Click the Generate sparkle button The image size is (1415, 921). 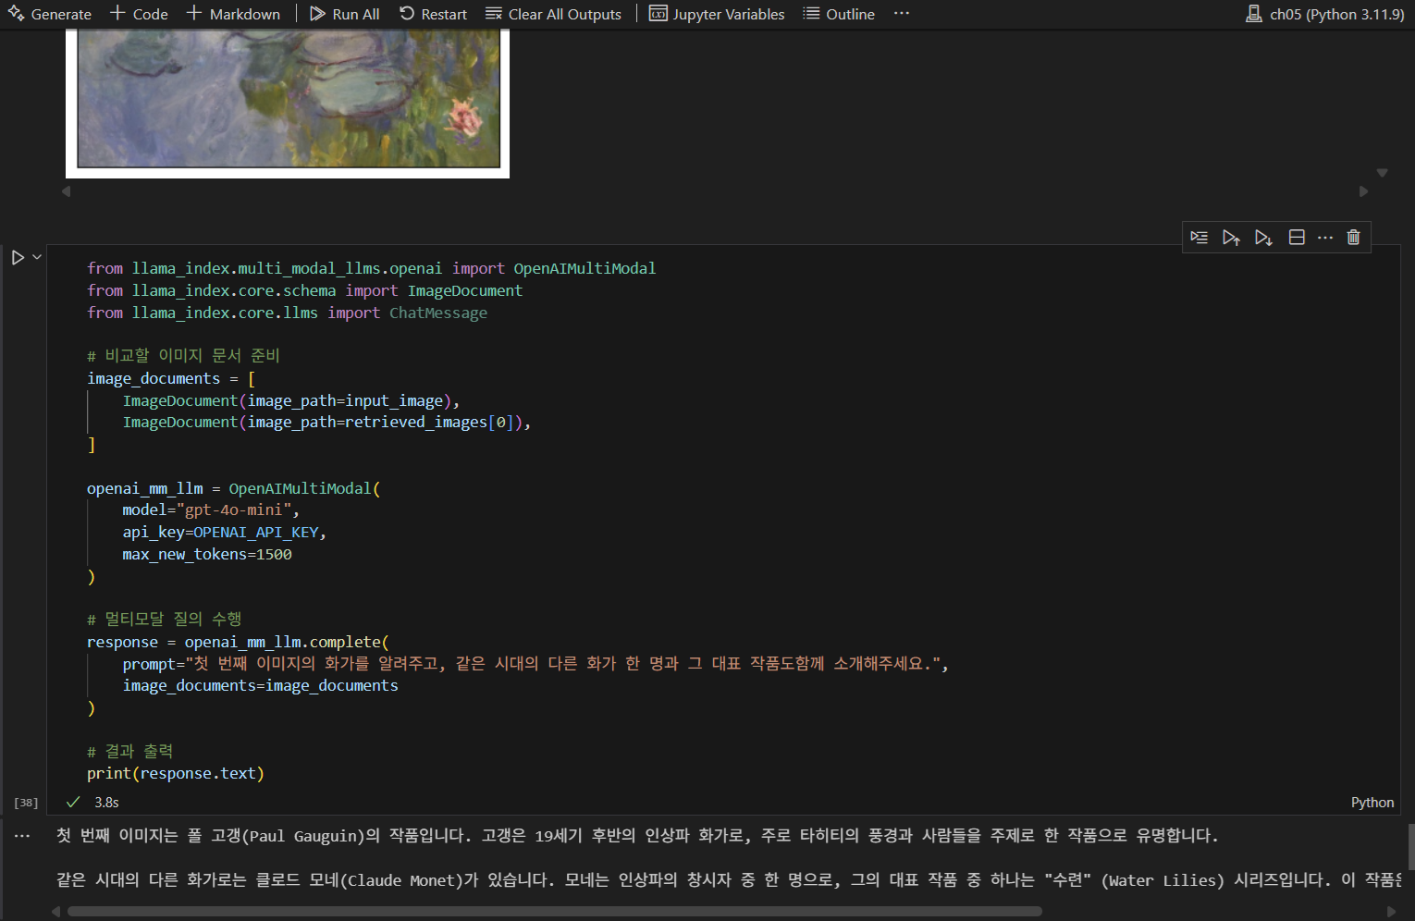[50, 14]
